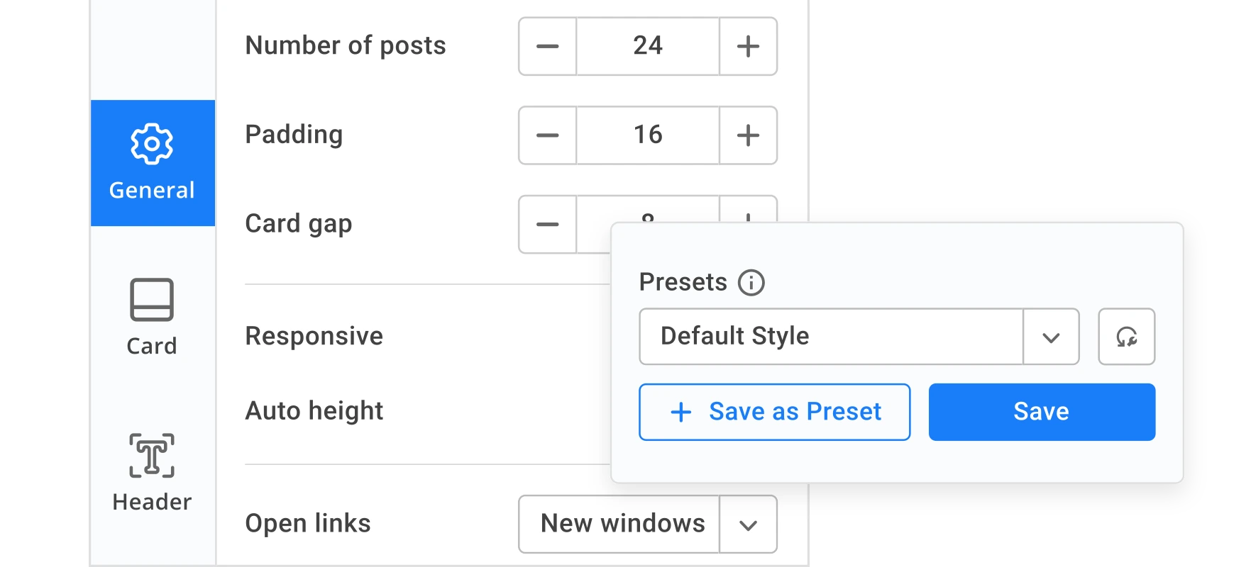Click the Number of posts input field

tap(647, 47)
